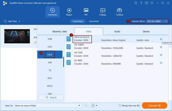Switch to the Converter module
Screen dimensions: 172x111
click(x=52, y=12)
